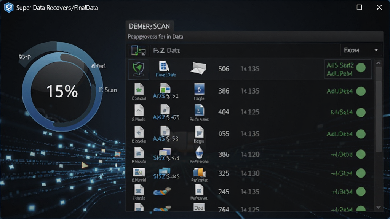This screenshot has width=390, height=219.
Task: Select the green shield icon in the 506 row
Action: click(139, 69)
